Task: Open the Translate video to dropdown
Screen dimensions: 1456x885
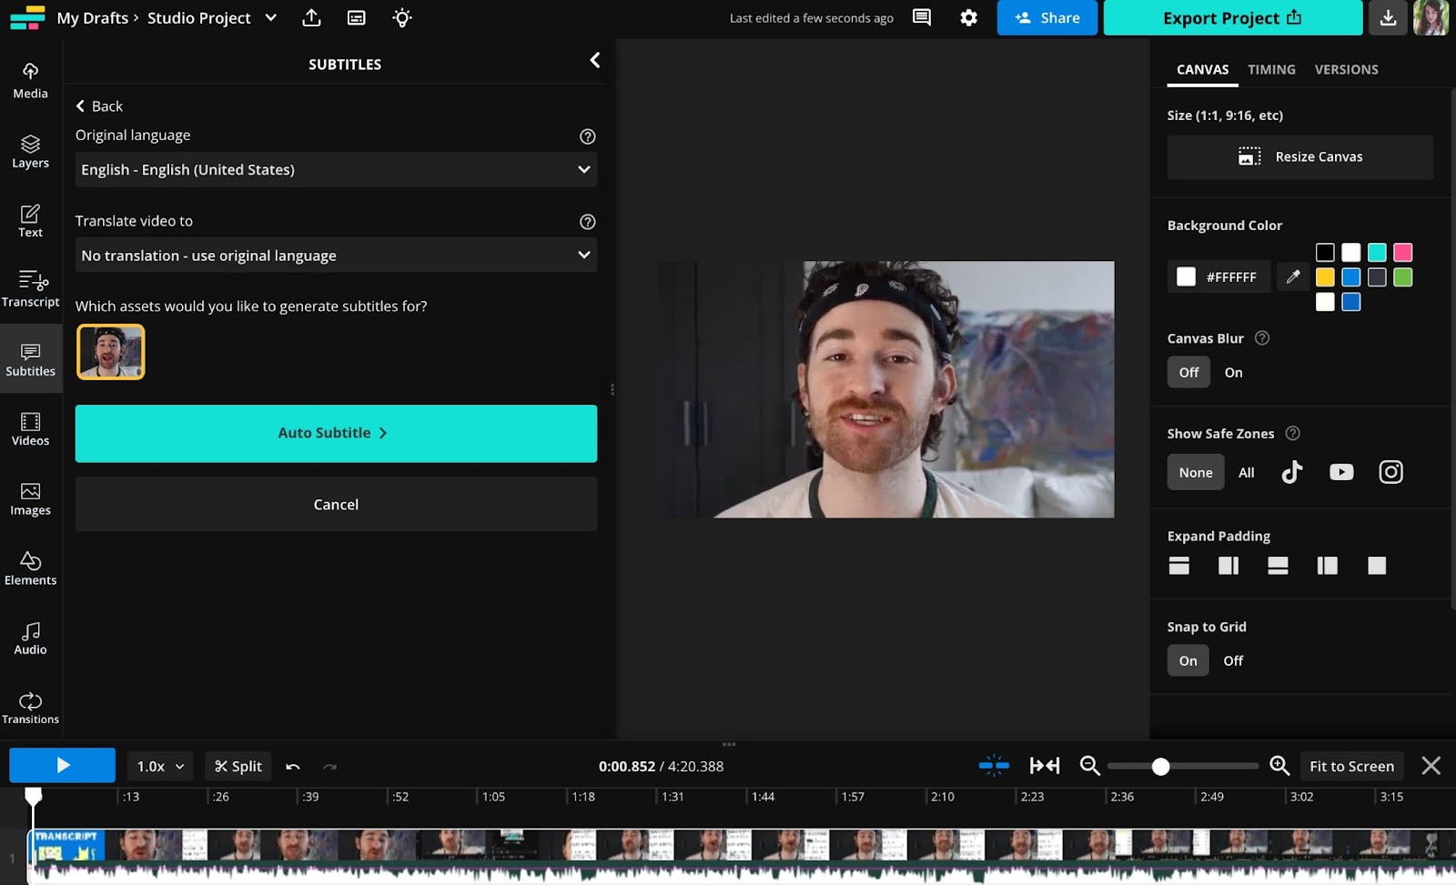Action: click(336, 255)
